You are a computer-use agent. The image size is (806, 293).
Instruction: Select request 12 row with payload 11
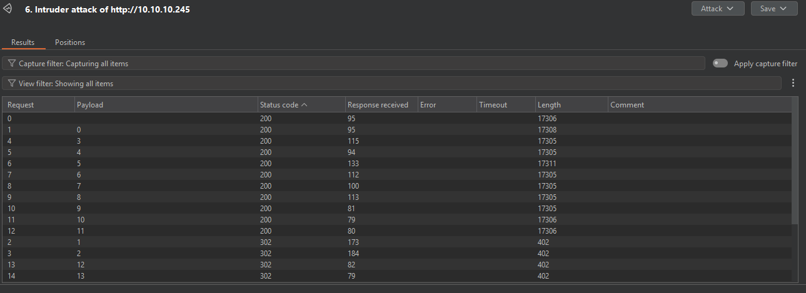point(396,231)
